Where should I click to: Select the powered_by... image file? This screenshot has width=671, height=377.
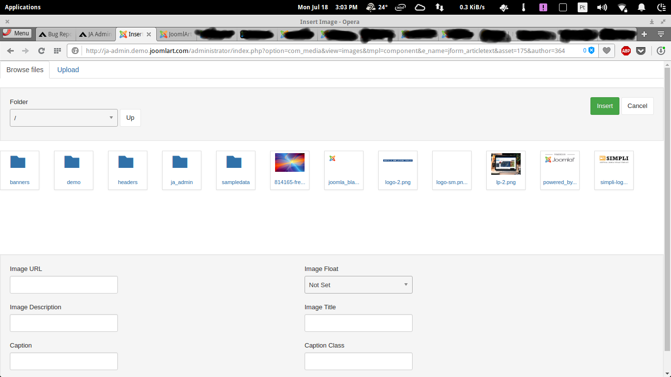(560, 170)
